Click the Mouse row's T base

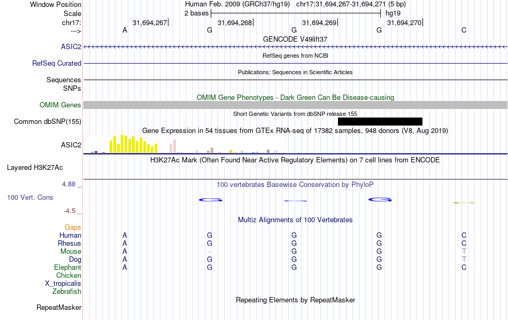click(x=464, y=252)
